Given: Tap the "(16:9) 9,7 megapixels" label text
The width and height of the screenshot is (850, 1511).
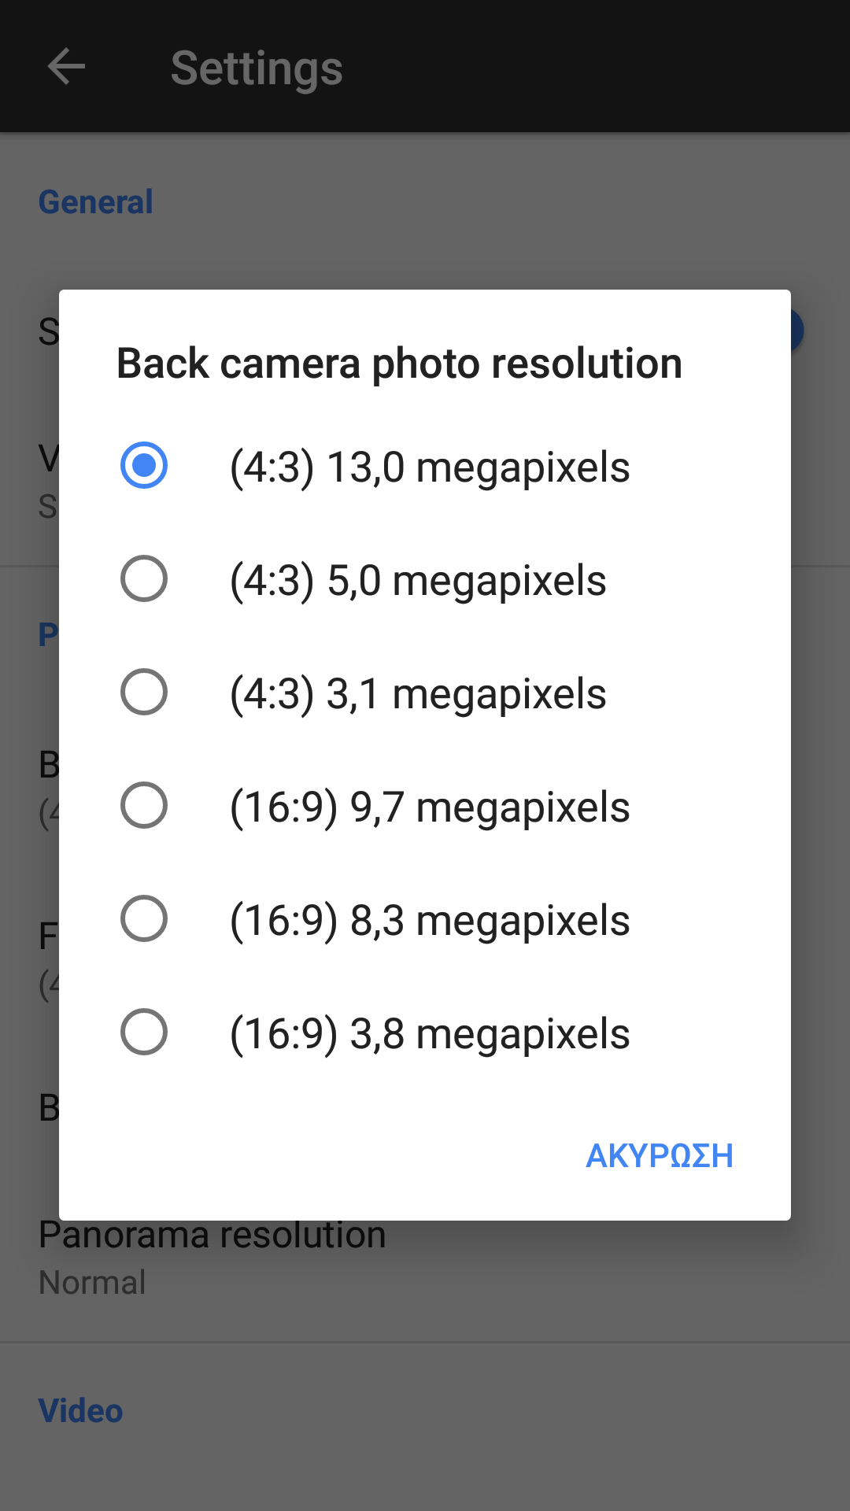Looking at the screenshot, I should click(x=430, y=807).
